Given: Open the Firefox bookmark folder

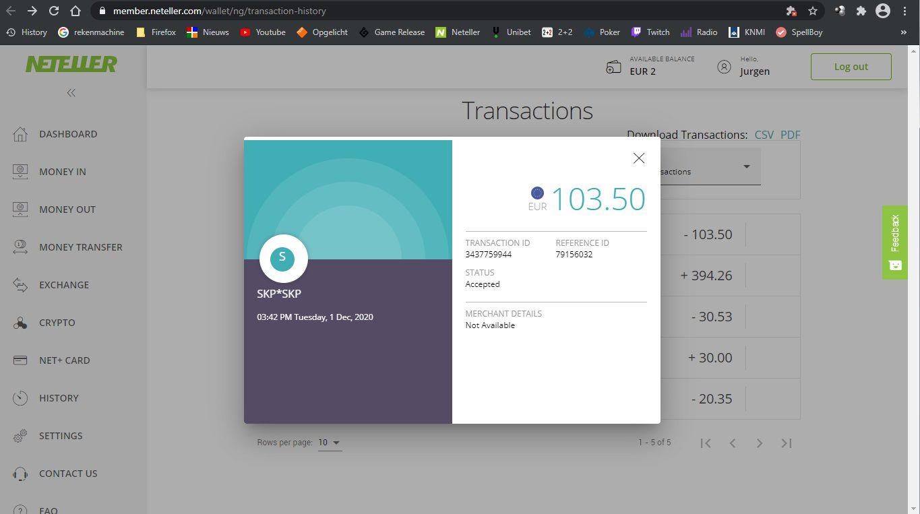Looking at the screenshot, I should [x=156, y=32].
